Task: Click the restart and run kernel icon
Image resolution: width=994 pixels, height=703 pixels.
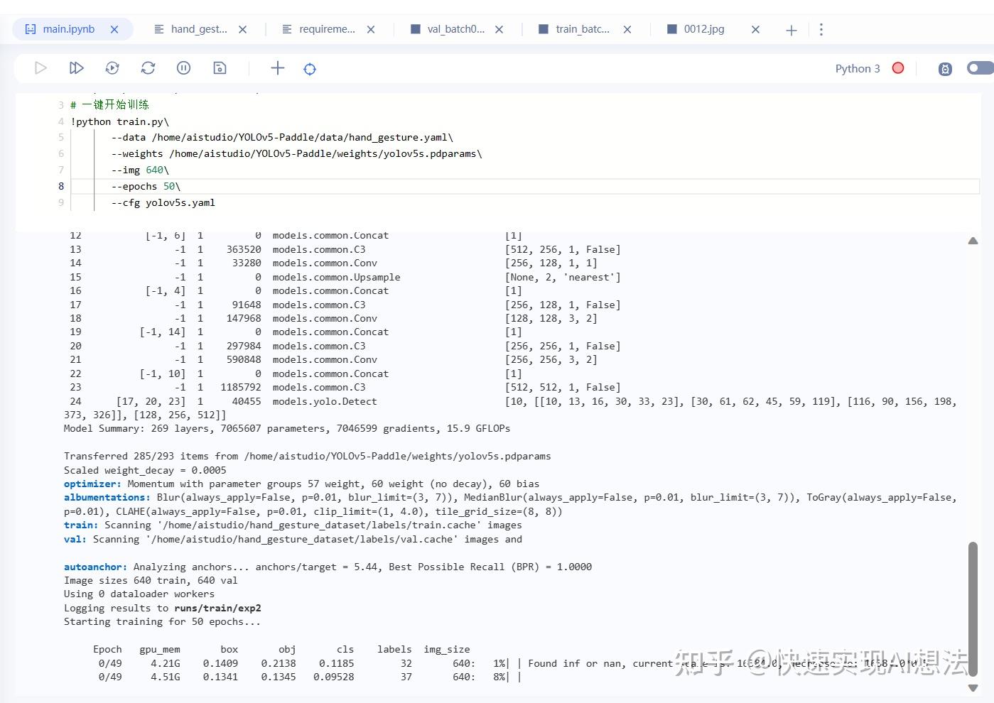Action: pyautogui.click(x=112, y=68)
